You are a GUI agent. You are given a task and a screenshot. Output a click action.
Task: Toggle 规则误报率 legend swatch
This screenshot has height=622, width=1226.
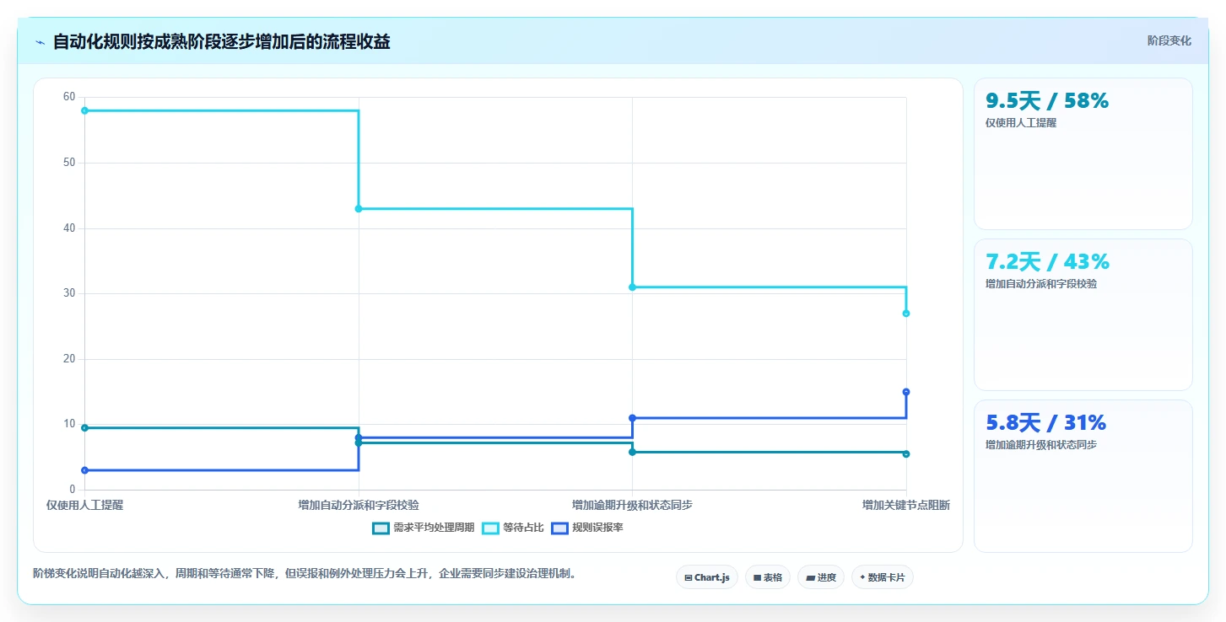click(x=559, y=528)
